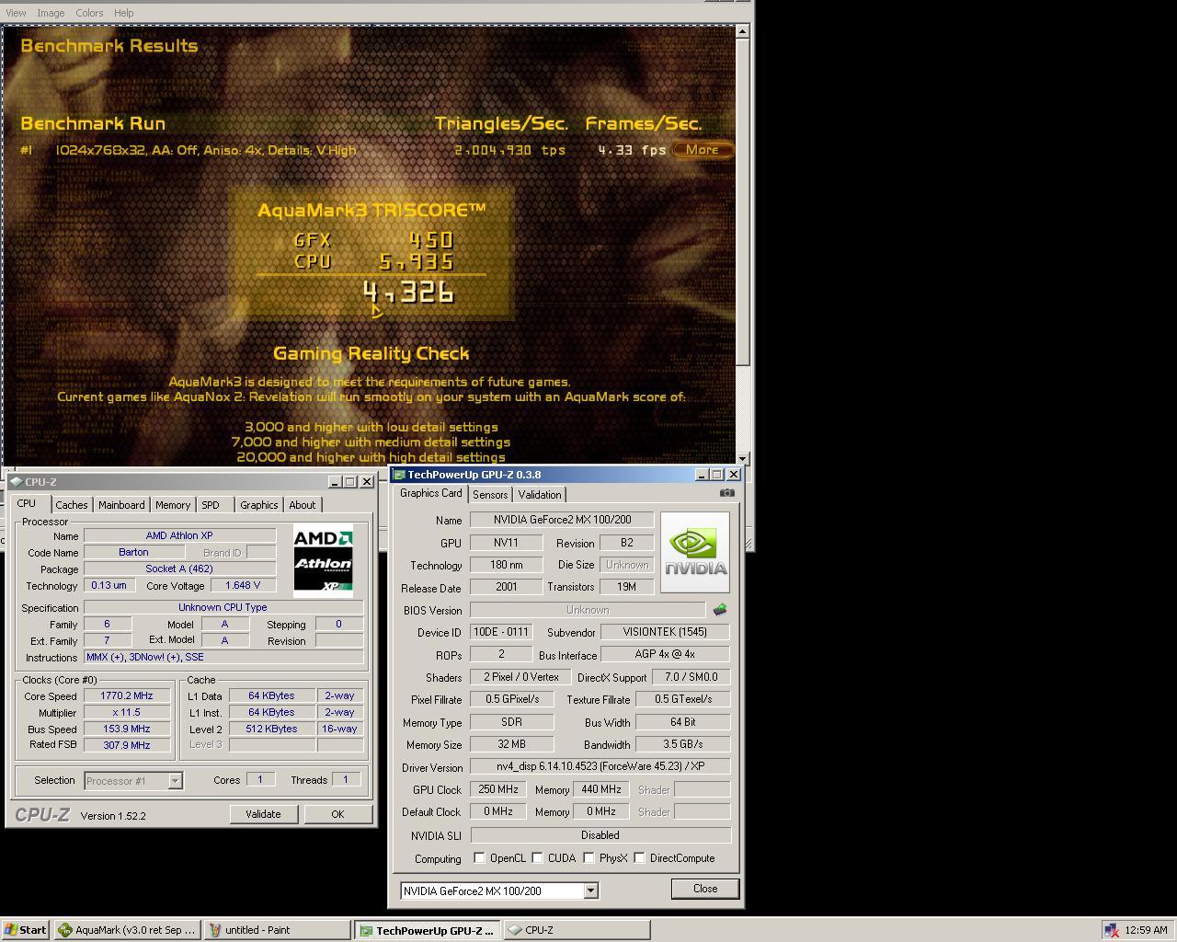Click the Validate button in CPU-Z

click(263, 814)
